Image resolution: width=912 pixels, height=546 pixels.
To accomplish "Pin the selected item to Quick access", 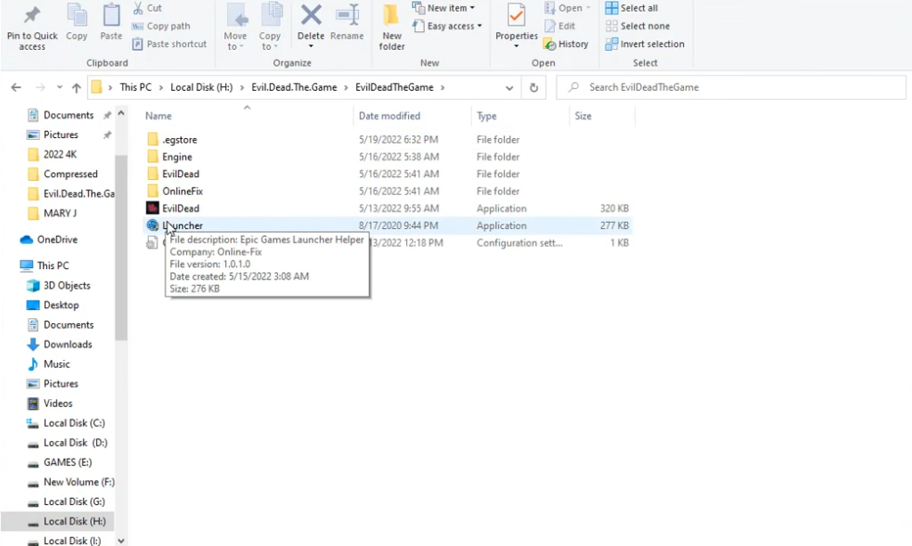I will [x=32, y=28].
